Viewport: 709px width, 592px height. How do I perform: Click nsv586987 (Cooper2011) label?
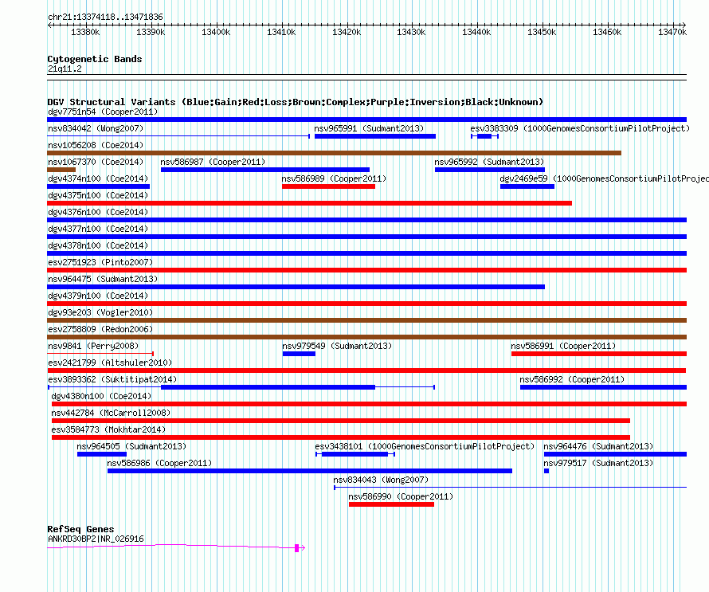(213, 162)
